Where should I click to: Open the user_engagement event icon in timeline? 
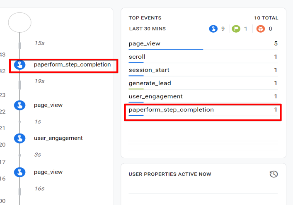[x=19, y=138]
